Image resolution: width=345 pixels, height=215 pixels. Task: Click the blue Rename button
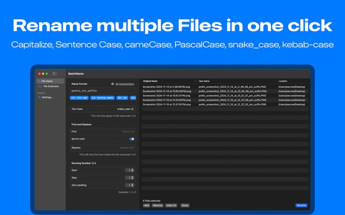[x=301, y=206]
